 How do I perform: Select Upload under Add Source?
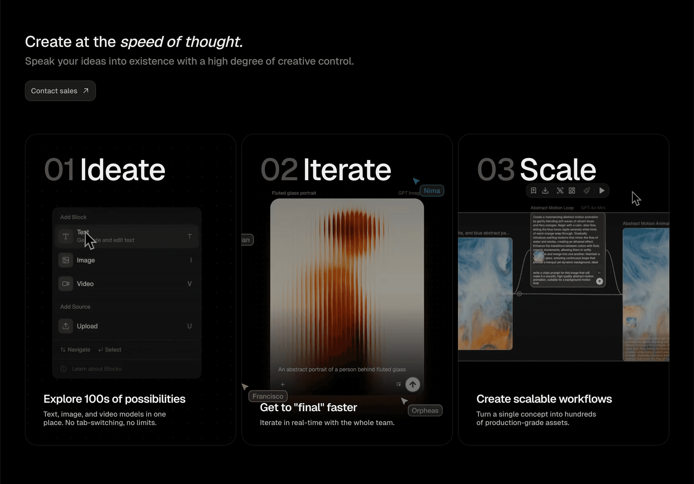[x=127, y=326]
